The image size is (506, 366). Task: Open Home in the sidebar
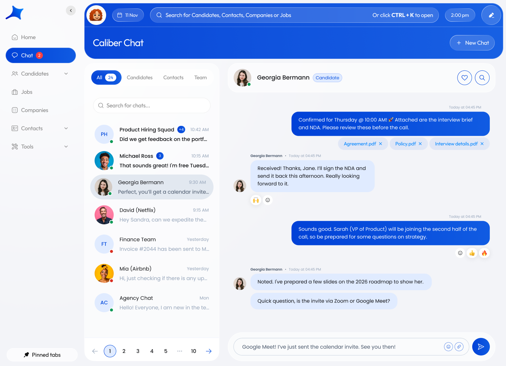point(41,37)
